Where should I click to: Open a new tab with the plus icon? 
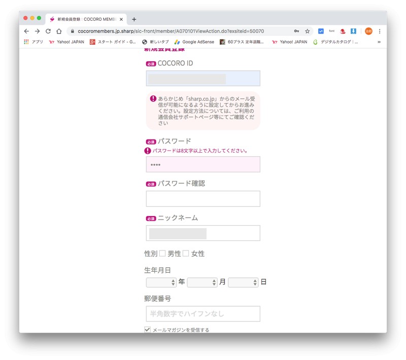(134, 19)
